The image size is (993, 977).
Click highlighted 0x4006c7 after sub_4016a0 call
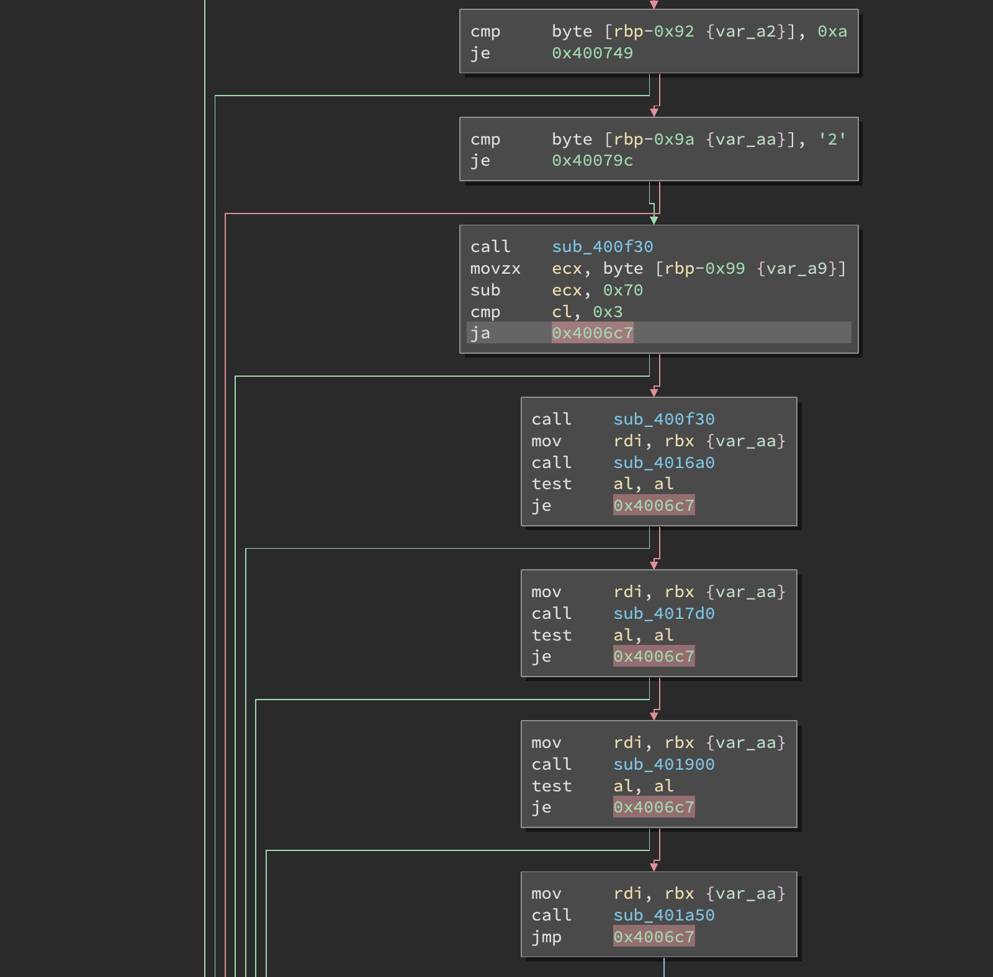click(x=654, y=505)
